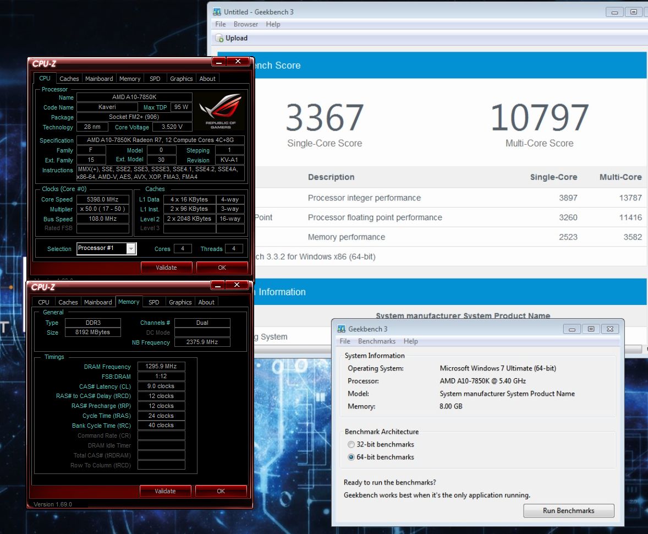Screen dimensions: 648x534
Task: Select CPU tab in top CPU-Z window
Action: click(45, 78)
